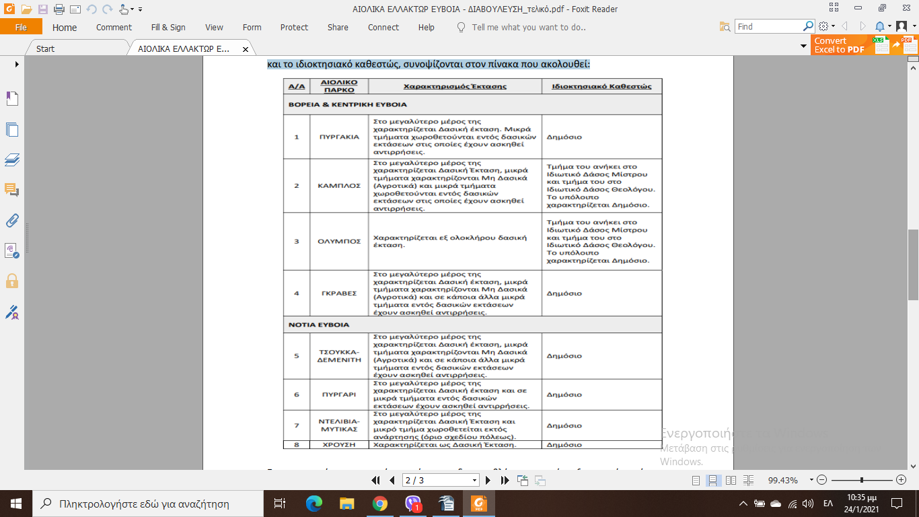Screen dimensions: 919x517
Task: Go to the next page
Action: (488, 480)
